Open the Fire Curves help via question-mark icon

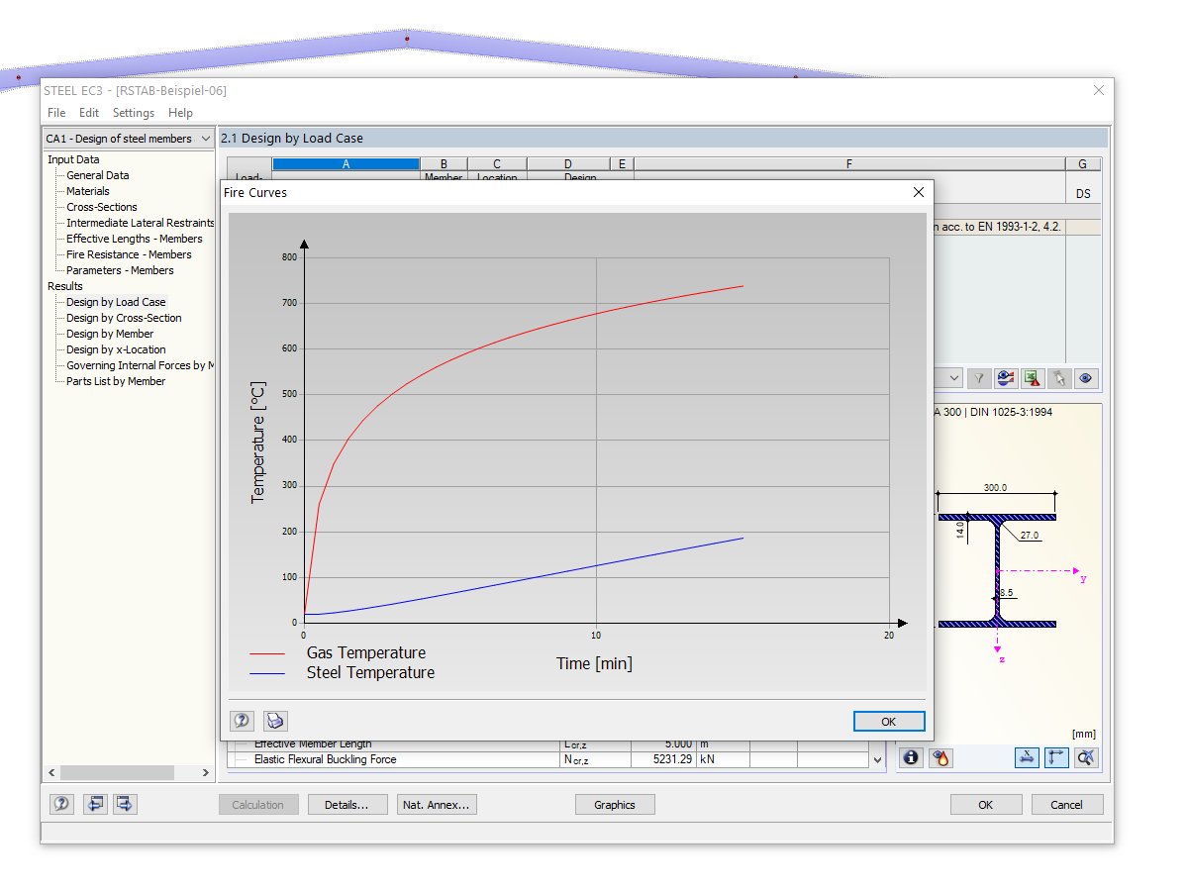242,721
